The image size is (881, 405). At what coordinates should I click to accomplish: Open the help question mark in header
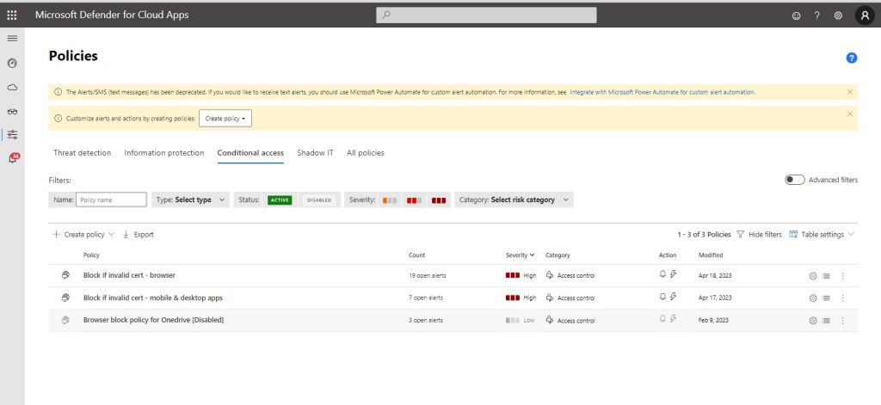tap(817, 15)
